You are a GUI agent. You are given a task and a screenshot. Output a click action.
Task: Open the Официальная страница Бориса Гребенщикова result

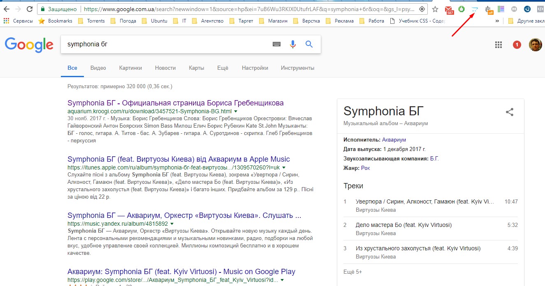point(176,103)
